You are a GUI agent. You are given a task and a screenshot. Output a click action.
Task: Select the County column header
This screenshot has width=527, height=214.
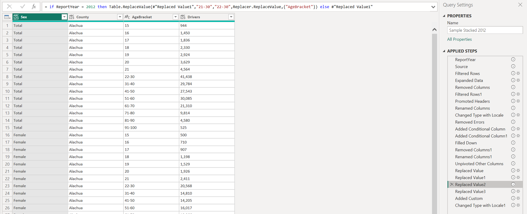pos(95,17)
